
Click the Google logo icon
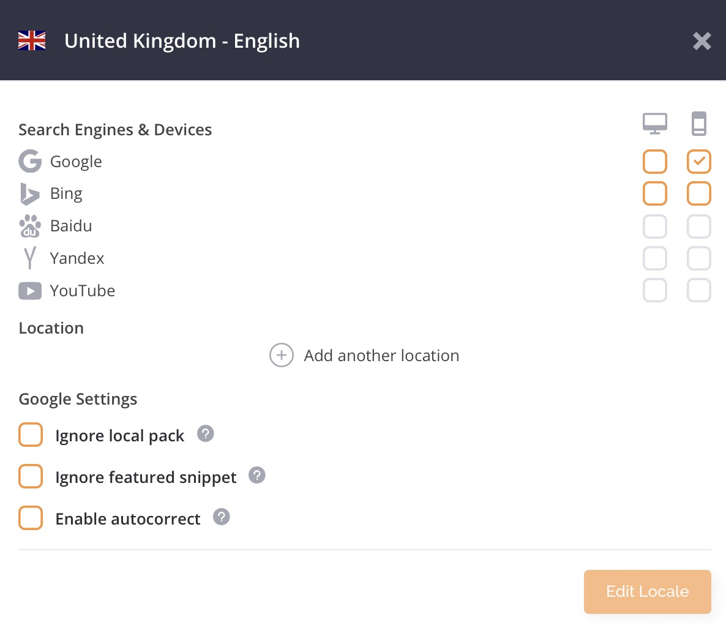(x=30, y=161)
